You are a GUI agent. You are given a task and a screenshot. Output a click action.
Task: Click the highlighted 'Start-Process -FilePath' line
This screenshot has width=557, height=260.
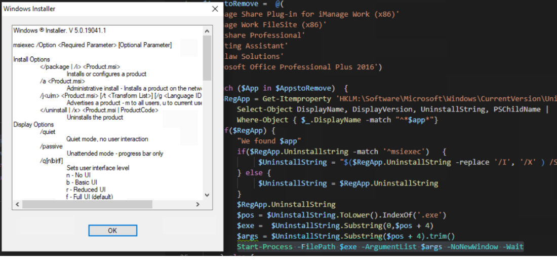[380, 246]
